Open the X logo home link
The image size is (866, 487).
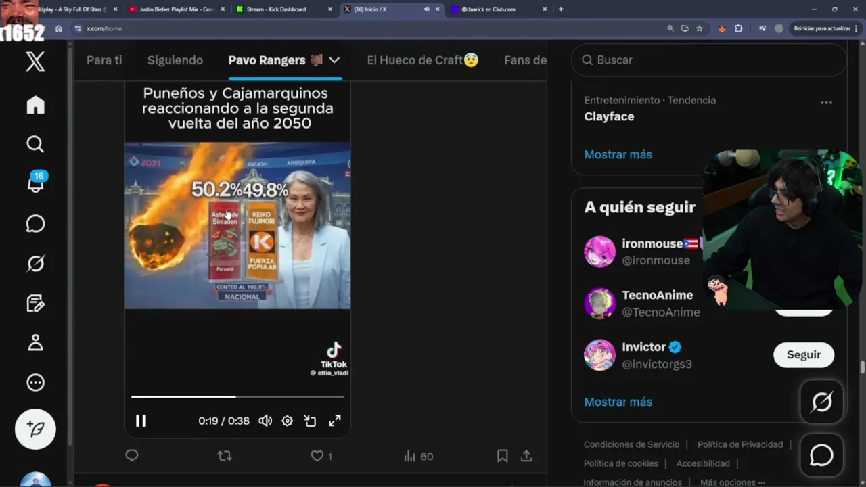[35, 62]
